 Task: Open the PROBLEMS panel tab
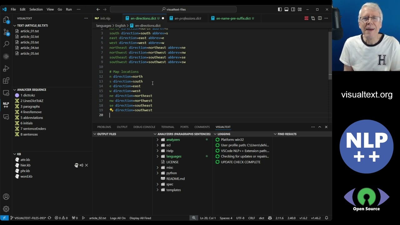tap(104, 127)
